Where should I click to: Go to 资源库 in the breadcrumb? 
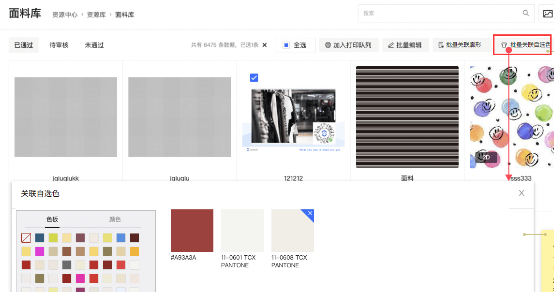click(96, 15)
